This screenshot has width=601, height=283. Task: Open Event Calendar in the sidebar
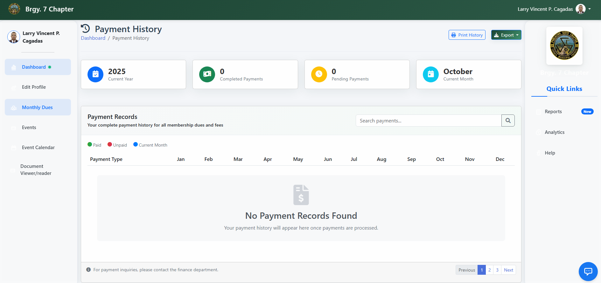pos(38,148)
